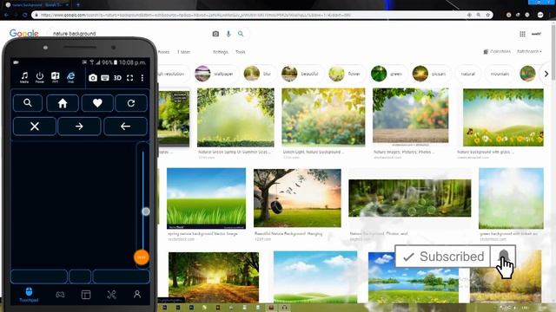Select the Touchpad tab in phone bottom bar
The width and height of the screenshot is (556, 312).
click(29, 295)
